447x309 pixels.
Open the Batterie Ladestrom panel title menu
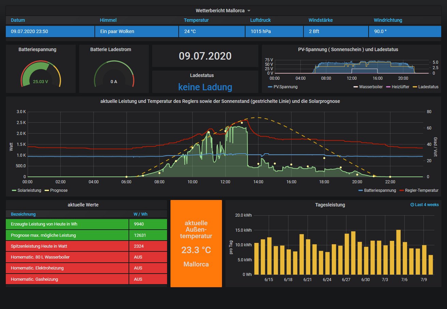[110, 49]
